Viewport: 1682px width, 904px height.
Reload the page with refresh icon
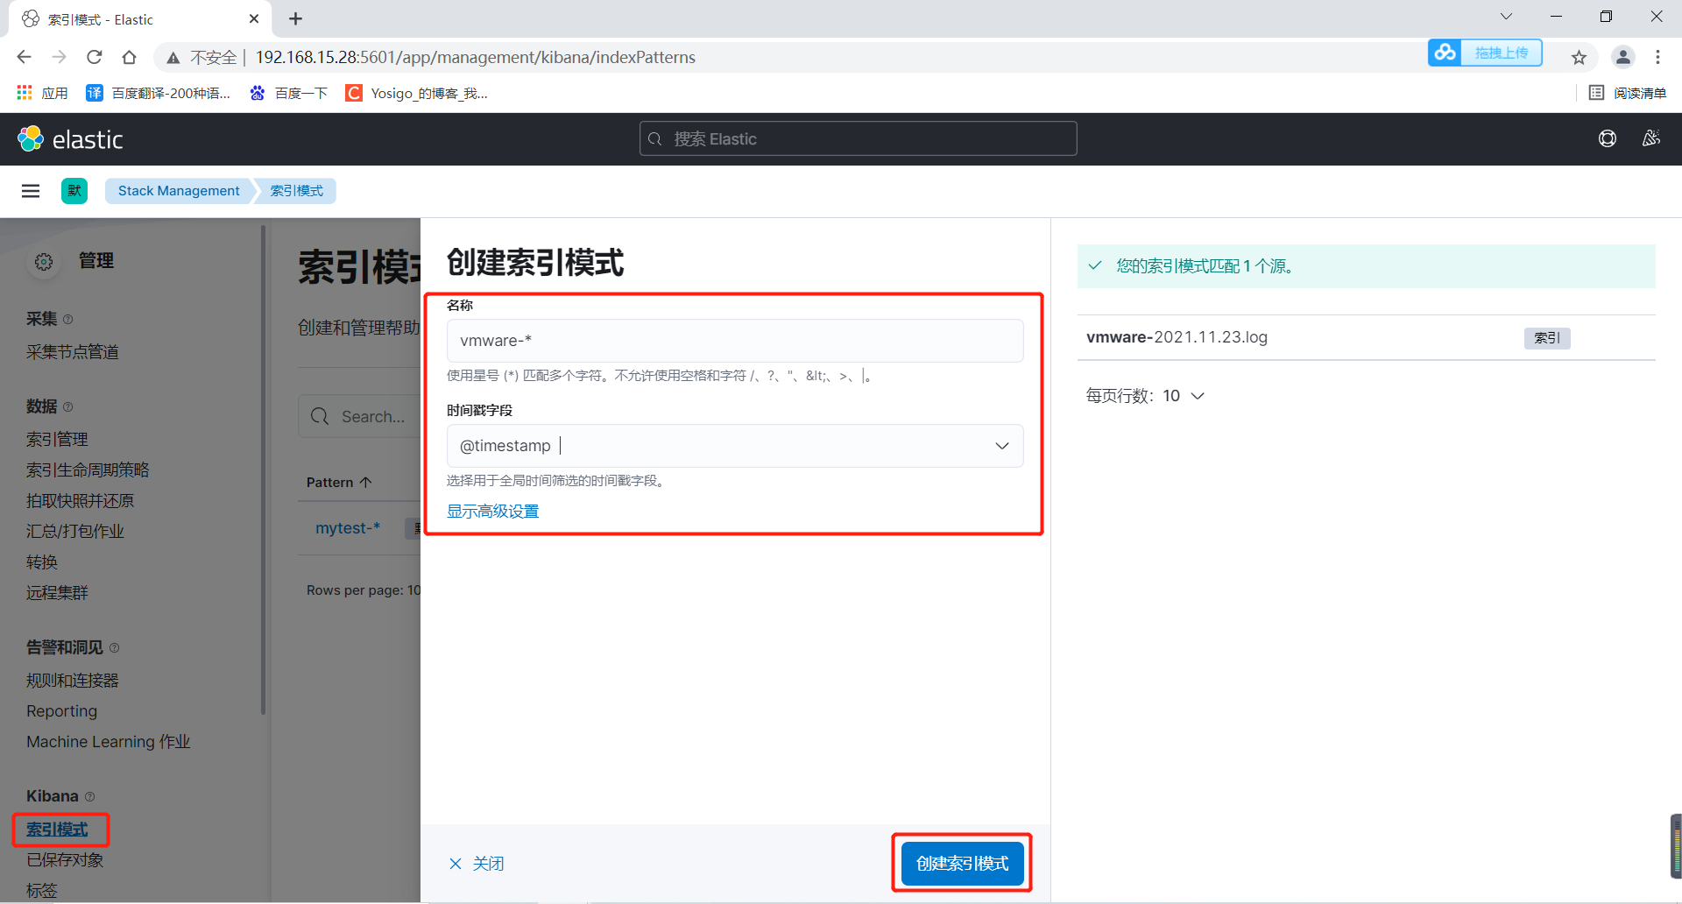(94, 56)
